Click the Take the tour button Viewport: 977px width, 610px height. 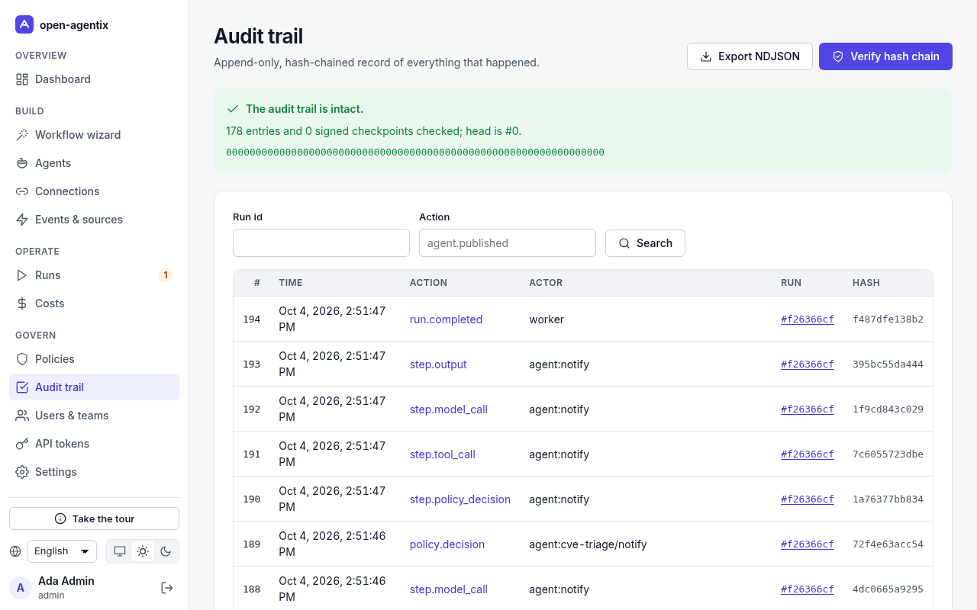(94, 518)
